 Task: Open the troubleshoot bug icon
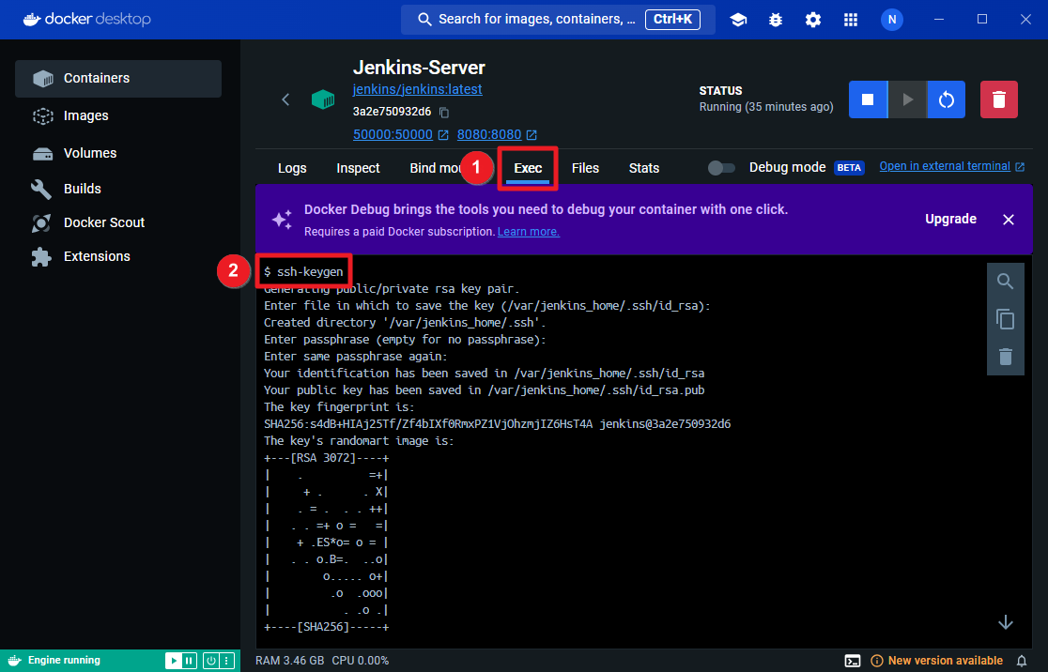776,20
